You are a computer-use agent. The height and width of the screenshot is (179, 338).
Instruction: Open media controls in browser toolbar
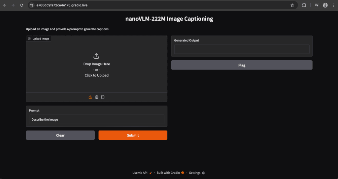pyautogui.click(x=317, y=5)
